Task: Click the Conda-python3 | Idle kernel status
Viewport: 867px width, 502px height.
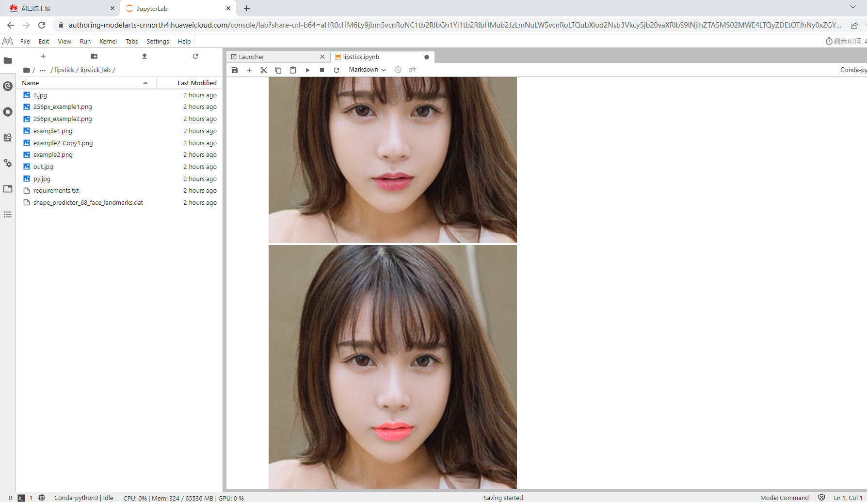Action: (84, 498)
